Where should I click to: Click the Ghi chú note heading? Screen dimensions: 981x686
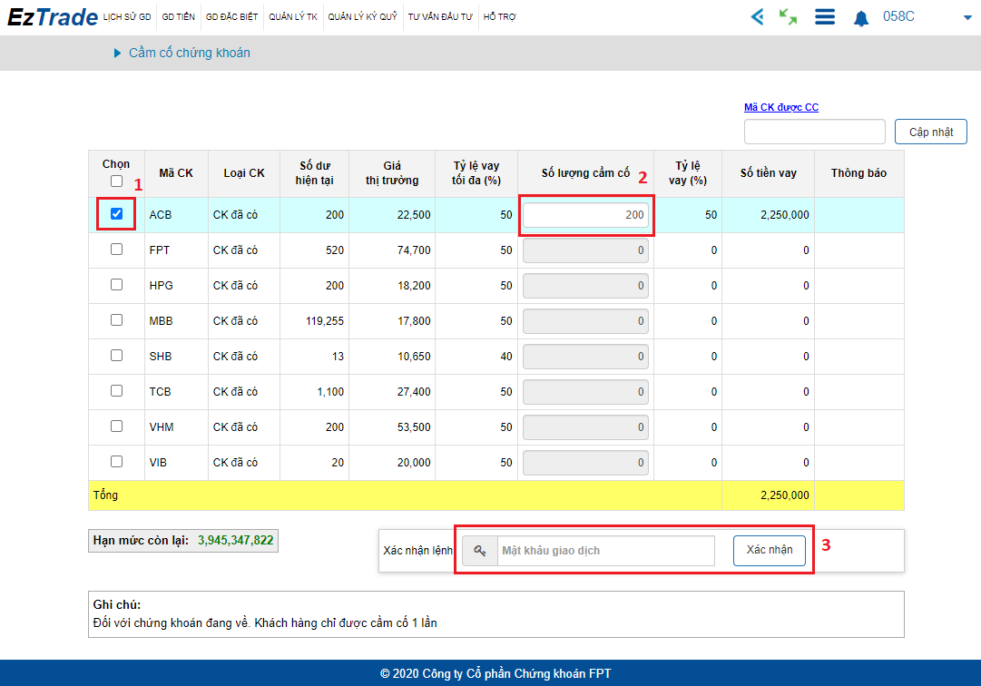pos(117,604)
